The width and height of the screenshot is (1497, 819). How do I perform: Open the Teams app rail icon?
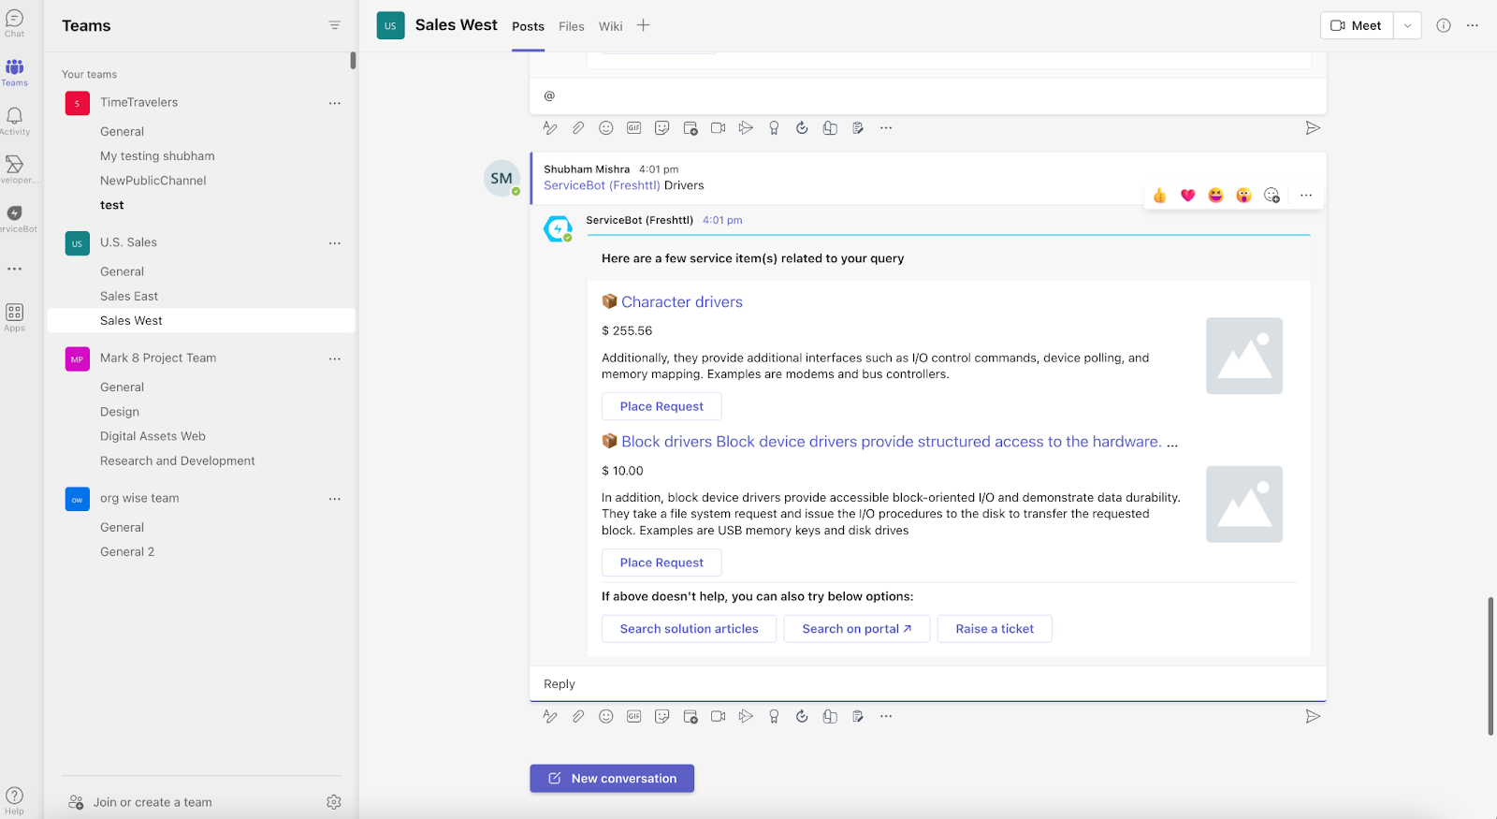(15, 72)
